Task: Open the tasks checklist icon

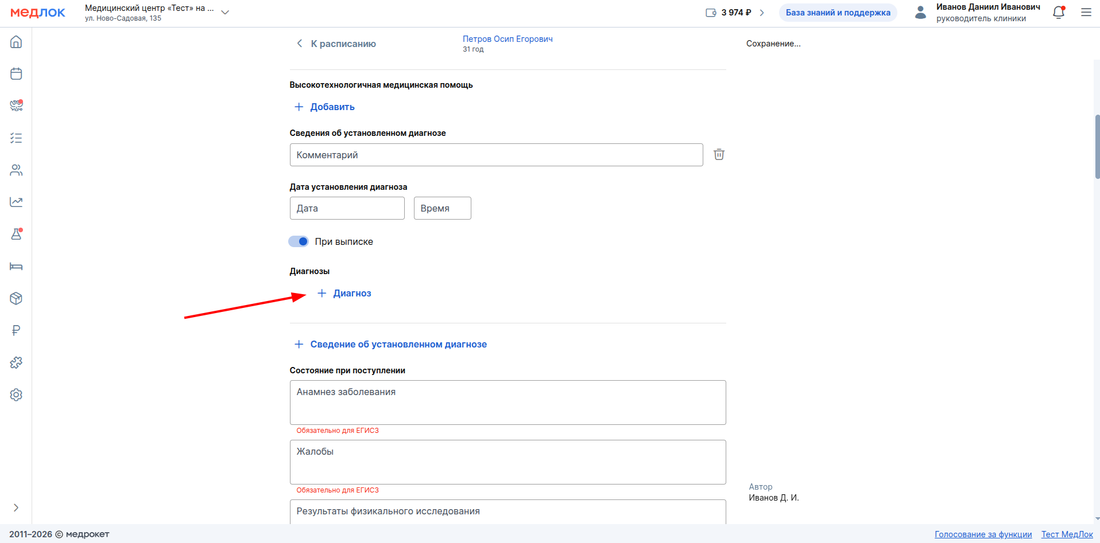Action: (x=16, y=138)
